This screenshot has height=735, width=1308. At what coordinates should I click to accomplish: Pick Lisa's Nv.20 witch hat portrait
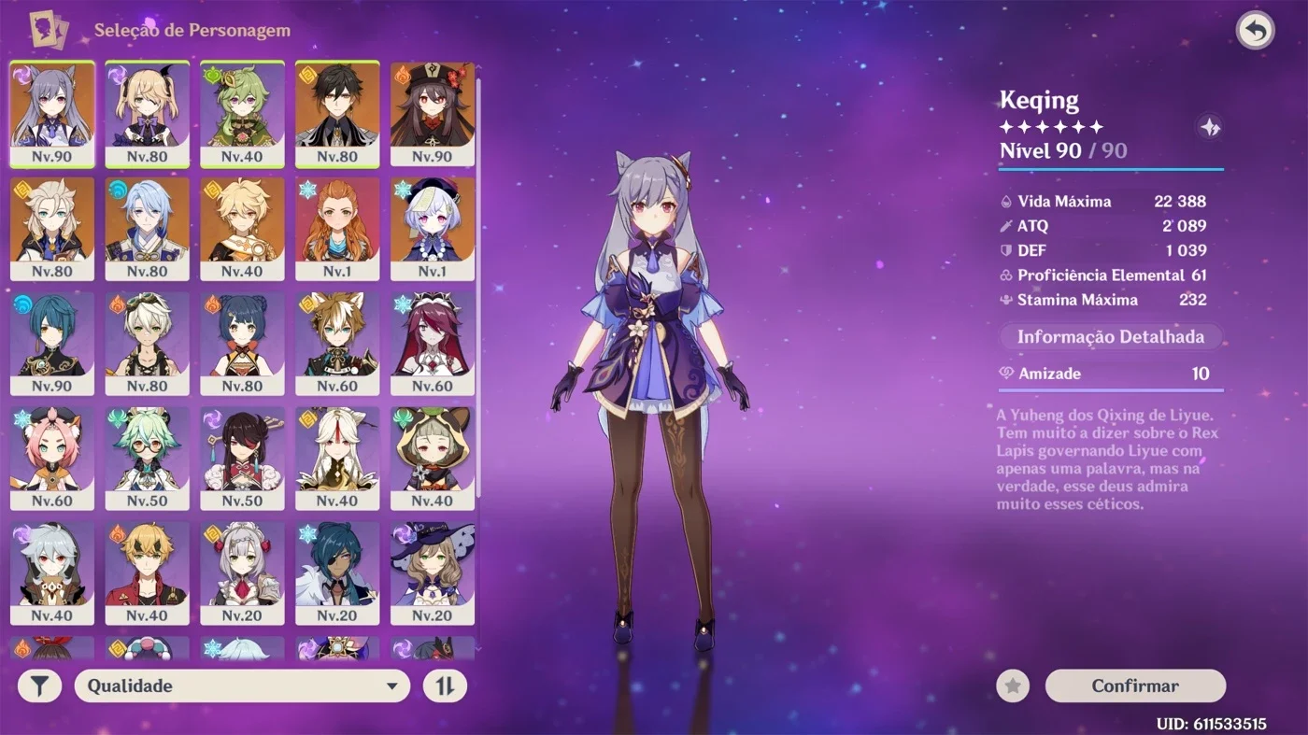pos(433,573)
